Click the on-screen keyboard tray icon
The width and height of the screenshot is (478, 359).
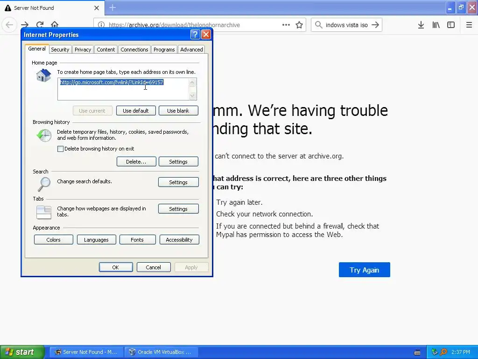point(417,352)
